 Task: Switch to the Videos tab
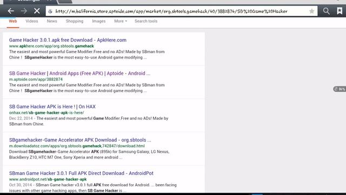(x=32, y=21)
